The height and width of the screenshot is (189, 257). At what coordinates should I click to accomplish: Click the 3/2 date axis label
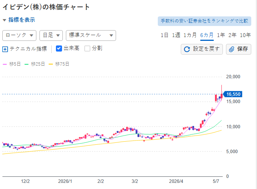tap(135, 181)
